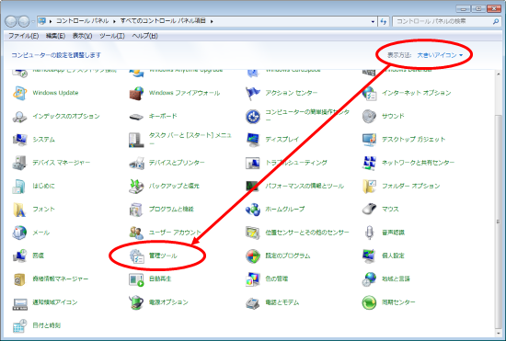Open the システム item

(x=33, y=139)
